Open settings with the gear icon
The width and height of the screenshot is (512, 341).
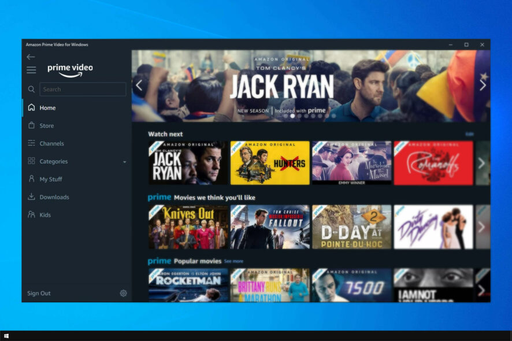tap(124, 293)
